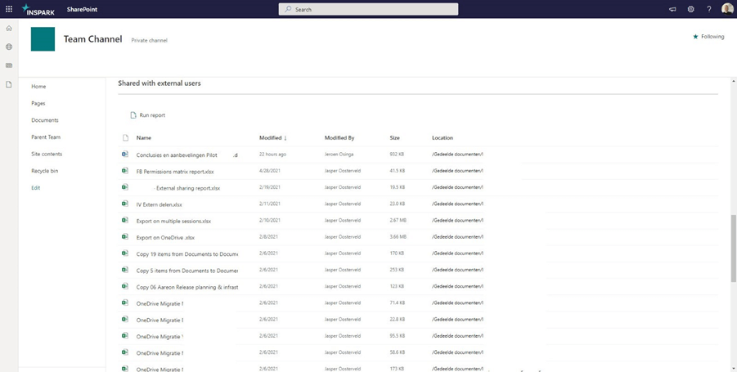This screenshot has width=737, height=372.
Task: Open the user profile picture
Action: (x=727, y=9)
